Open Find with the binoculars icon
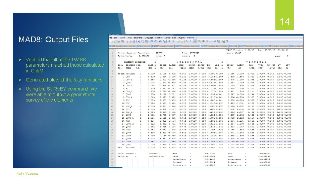 pyautogui.click(x=160, y=41)
